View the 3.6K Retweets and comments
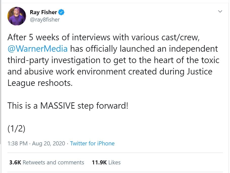Screen dimensions: 230x173 point(47,162)
